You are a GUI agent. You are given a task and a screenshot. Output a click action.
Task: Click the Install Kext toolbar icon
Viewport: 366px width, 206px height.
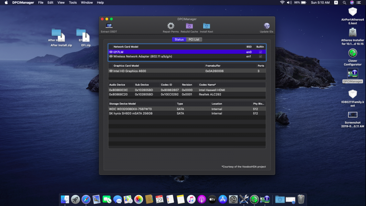coord(206,26)
